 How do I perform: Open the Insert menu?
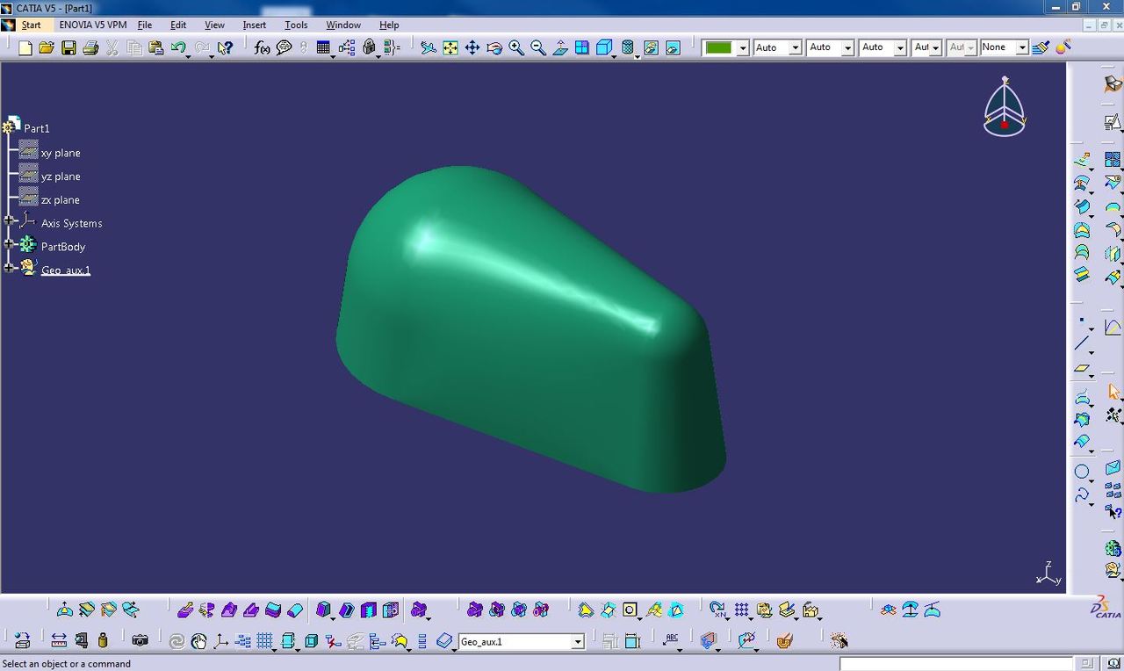pos(255,25)
